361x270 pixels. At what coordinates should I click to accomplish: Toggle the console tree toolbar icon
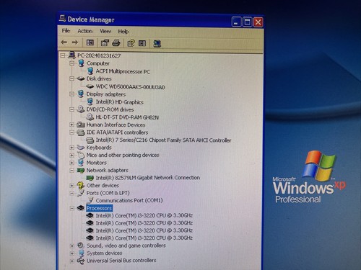click(x=90, y=42)
